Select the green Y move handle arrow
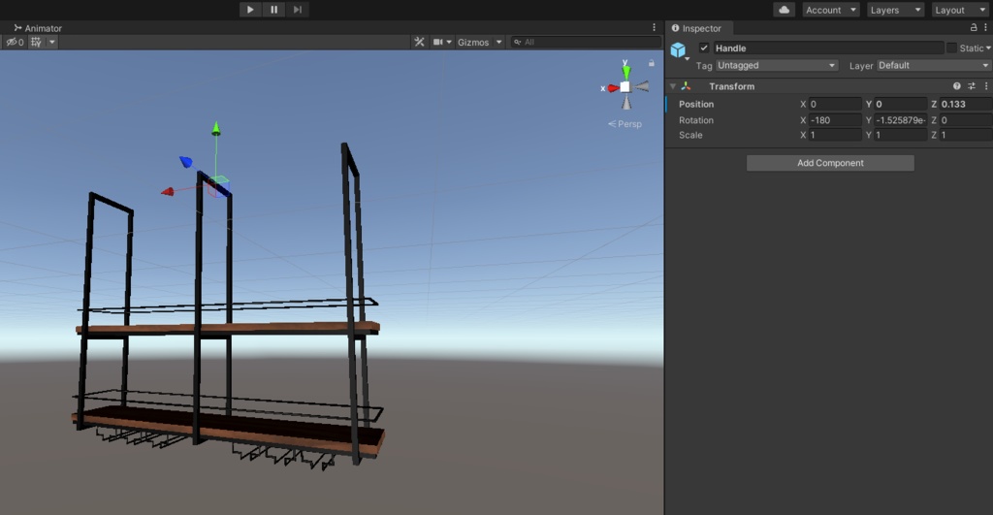Screen dimensions: 993x515 click(216, 128)
